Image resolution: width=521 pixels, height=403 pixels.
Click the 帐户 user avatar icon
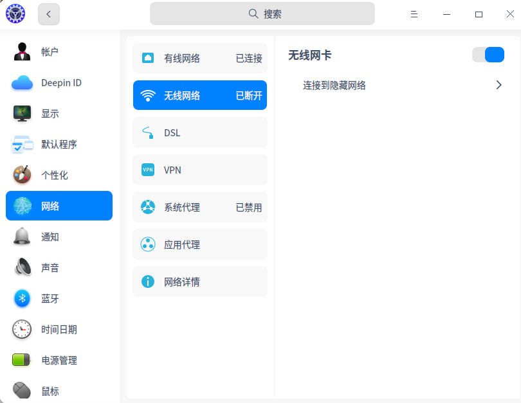pyautogui.click(x=23, y=51)
